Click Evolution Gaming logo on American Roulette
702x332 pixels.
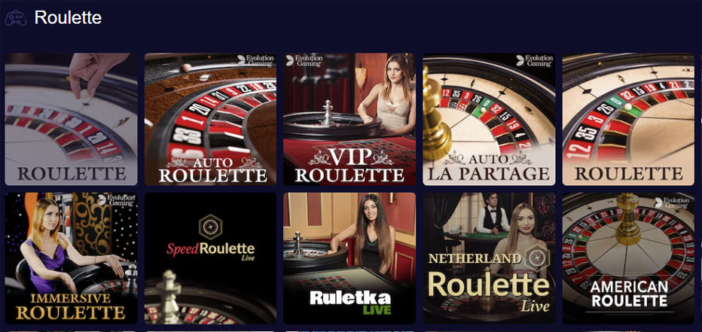[x=672, y=203]
